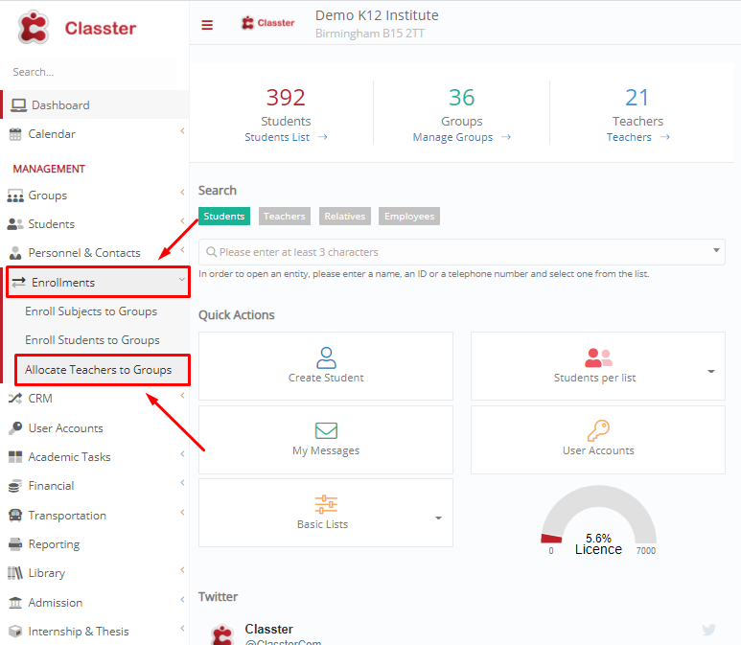Click the Internship & Thesis box icon

pos(15,632)
